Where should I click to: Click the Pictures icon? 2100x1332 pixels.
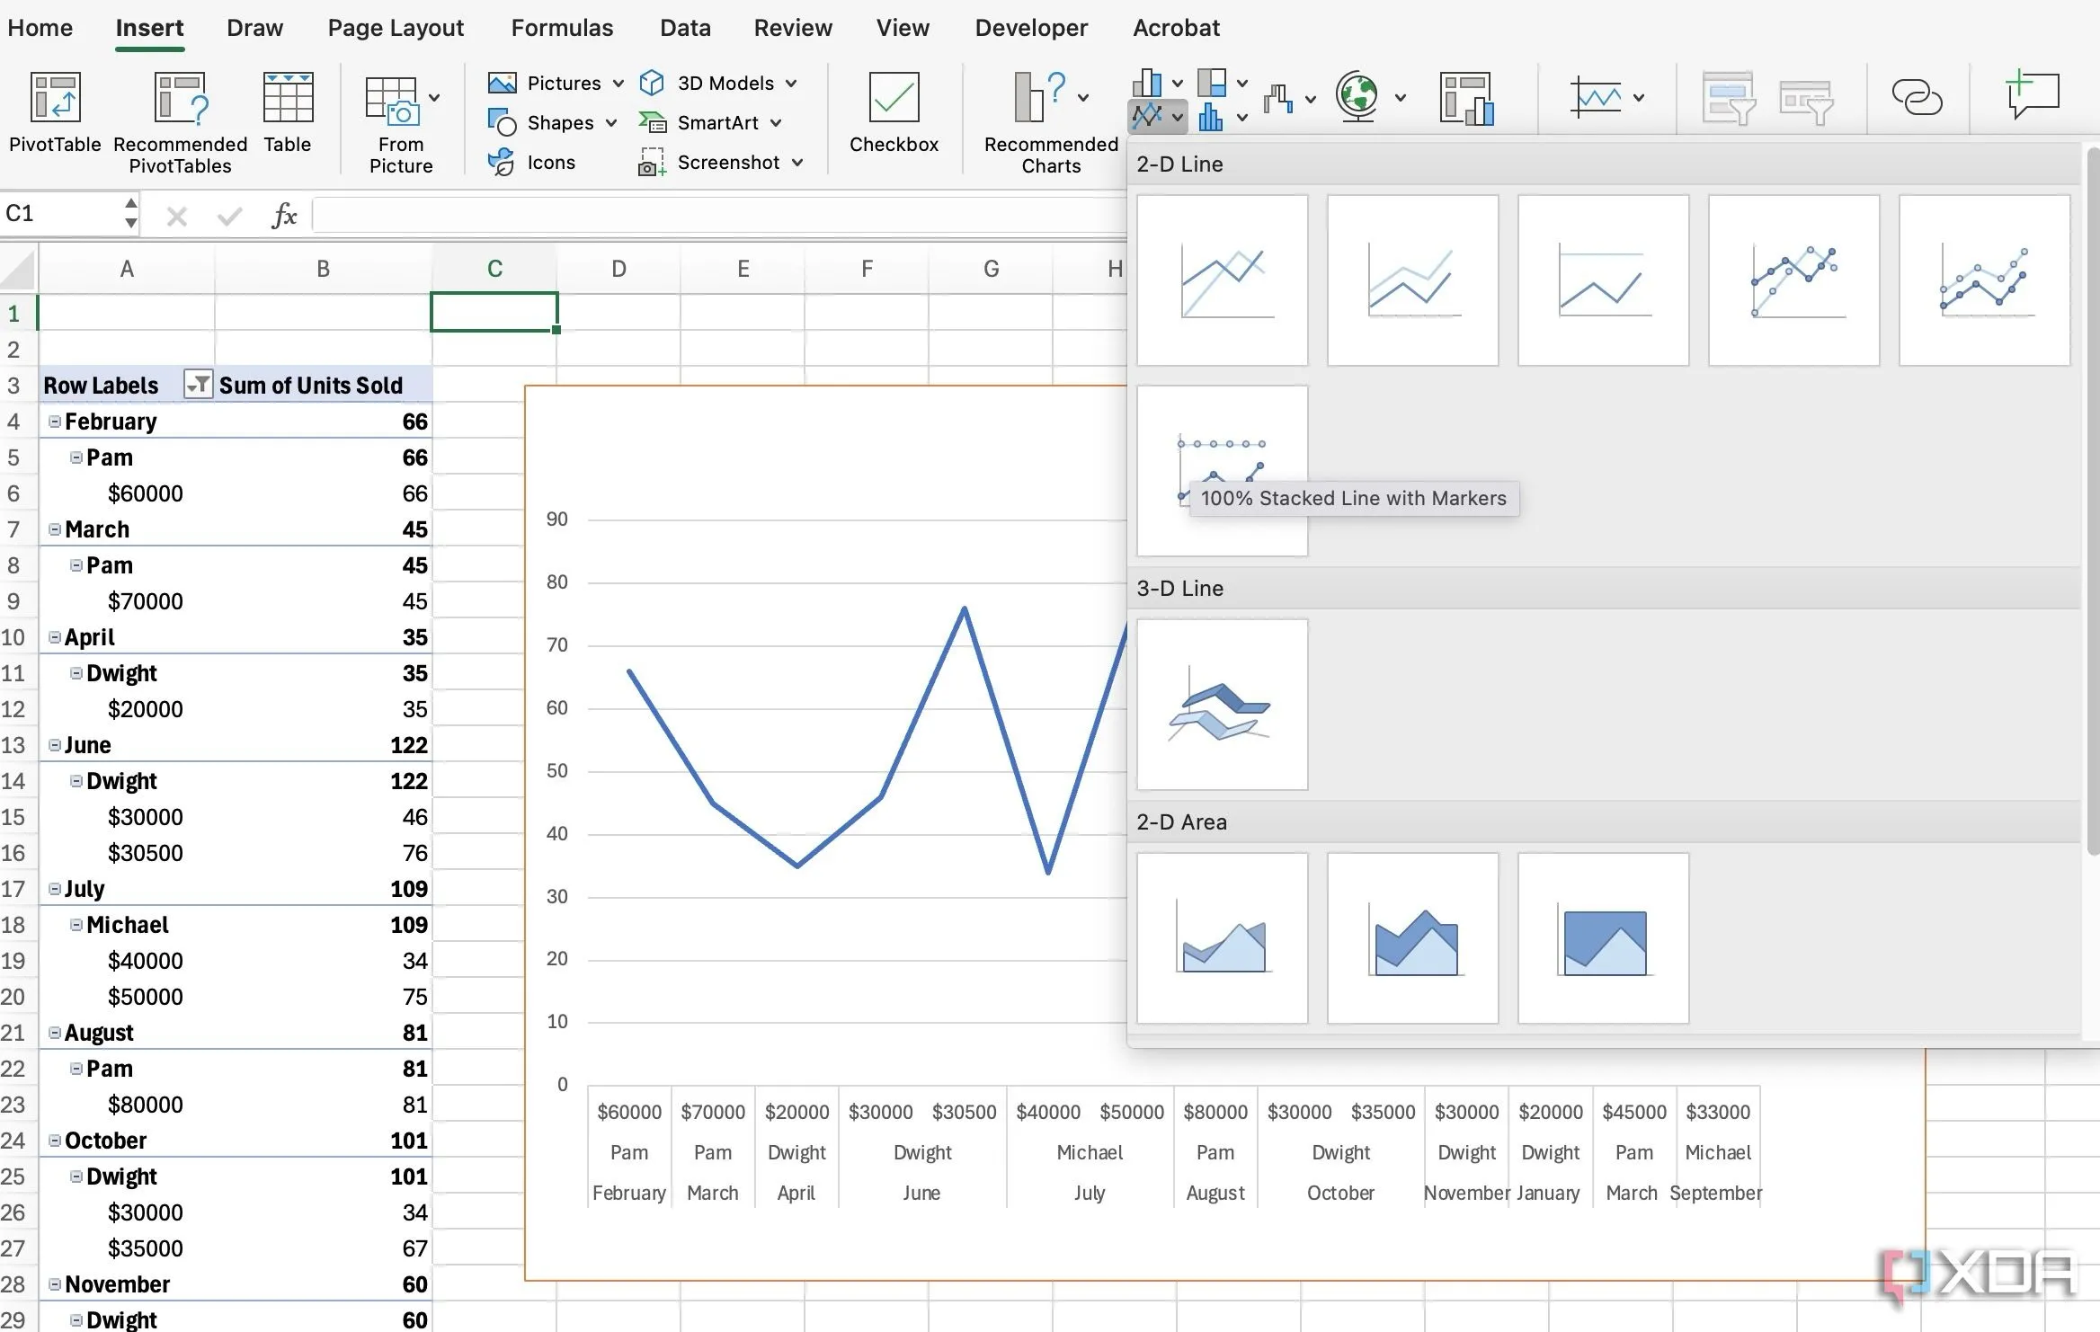[502, 83]
